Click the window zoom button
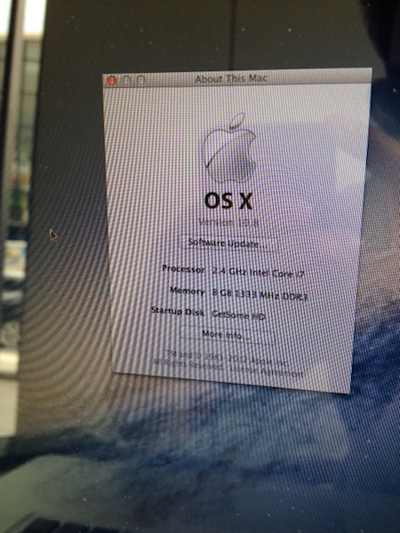Image resolution: width=400 pixels, height=533 pixels. 140,80
